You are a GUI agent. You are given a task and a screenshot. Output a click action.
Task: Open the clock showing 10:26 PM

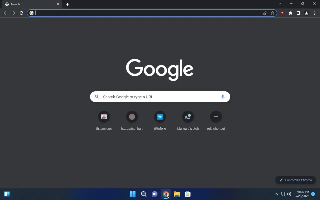point(302,194)
